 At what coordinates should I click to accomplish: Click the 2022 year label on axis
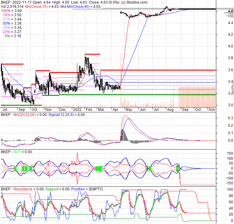(x=77, y=110)
